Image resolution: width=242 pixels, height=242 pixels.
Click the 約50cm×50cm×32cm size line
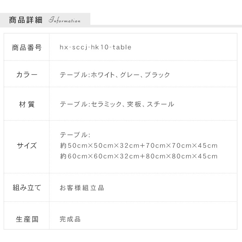[x=139, y=146]
